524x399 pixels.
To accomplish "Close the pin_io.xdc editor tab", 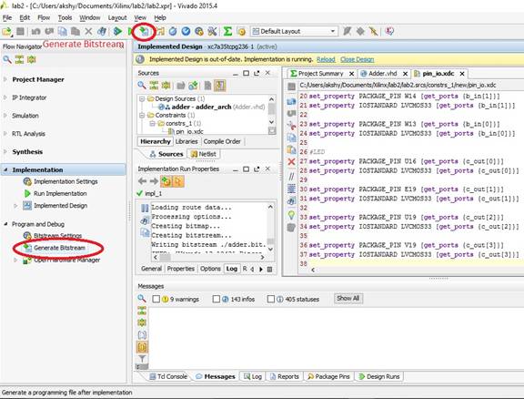I will pos(462,74).
